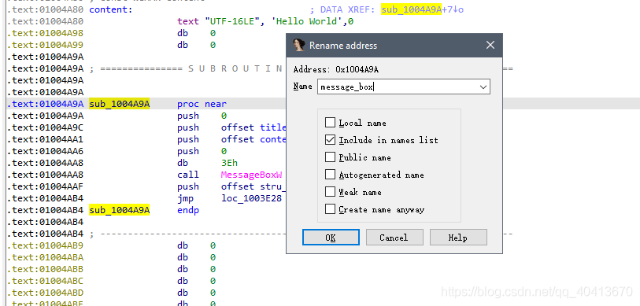Screen dimensions: 640x306
Task: Click the 'proc near' keyword
Action: tap(202, 104)
